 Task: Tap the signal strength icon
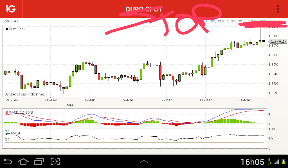276,162
